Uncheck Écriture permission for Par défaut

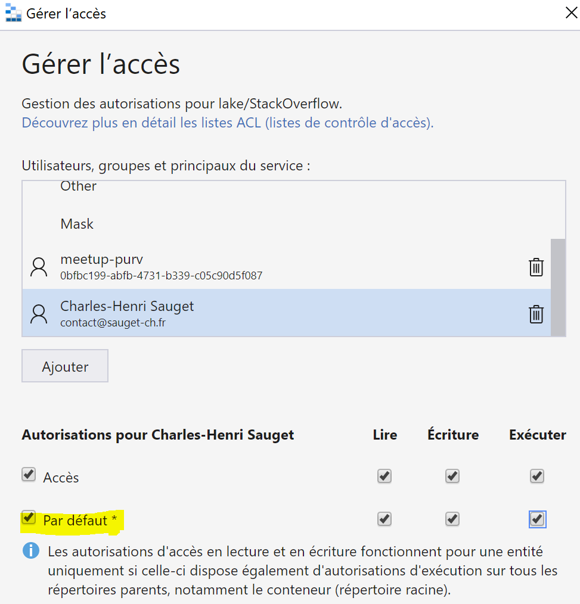coord(452,519)
